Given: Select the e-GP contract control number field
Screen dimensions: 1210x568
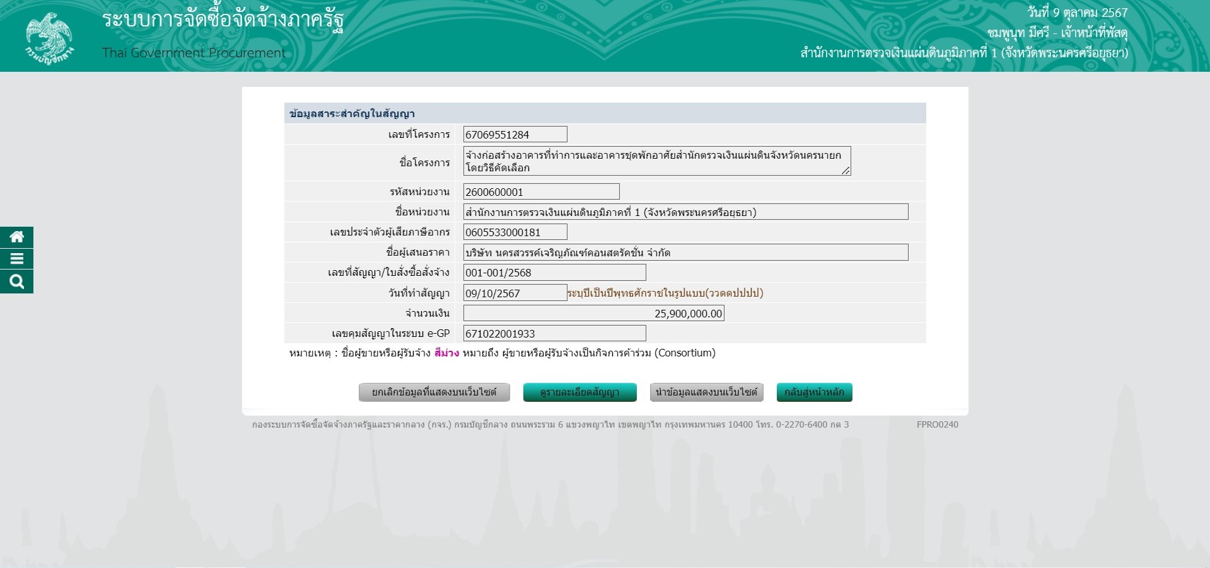Looking at the screenshot, I should (554, 333).
